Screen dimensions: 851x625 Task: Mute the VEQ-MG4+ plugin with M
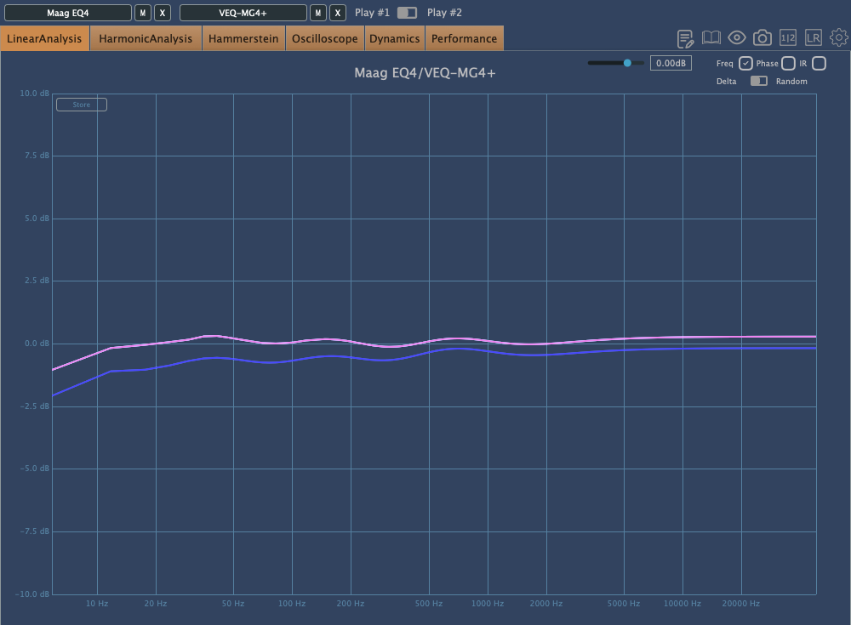click(x=318, y=13)
